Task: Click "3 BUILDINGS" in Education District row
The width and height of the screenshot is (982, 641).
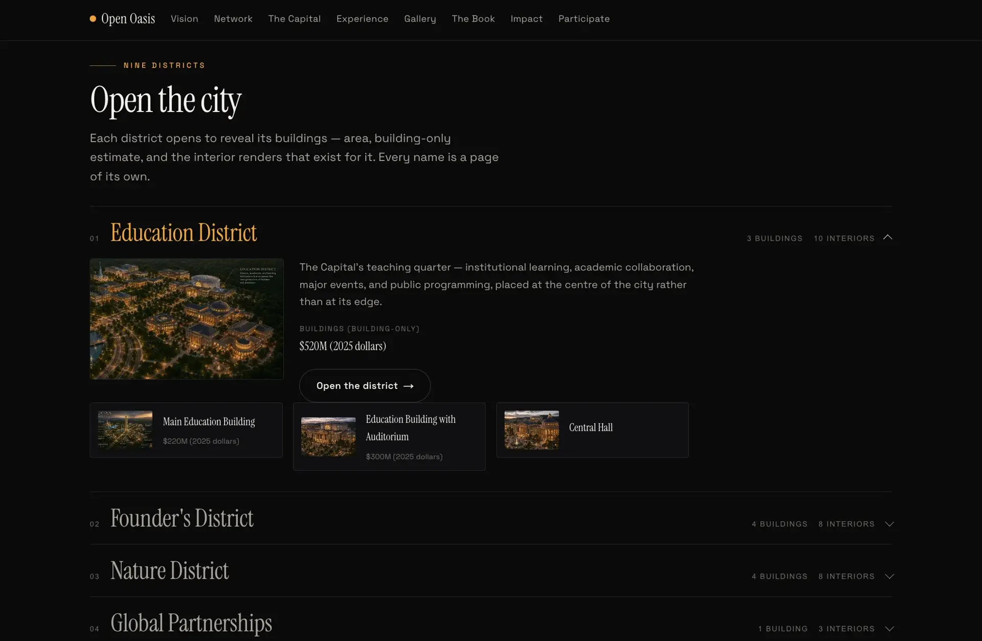Action: (x=774, y=239)
